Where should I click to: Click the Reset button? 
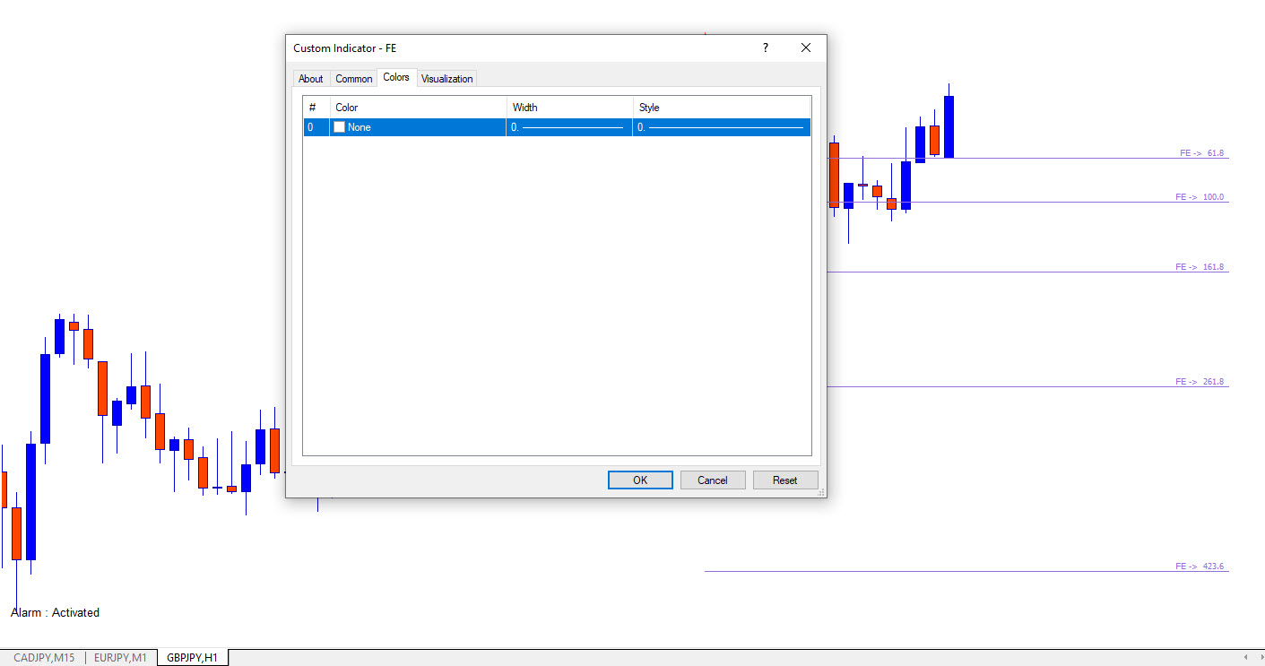coord(784,480)
